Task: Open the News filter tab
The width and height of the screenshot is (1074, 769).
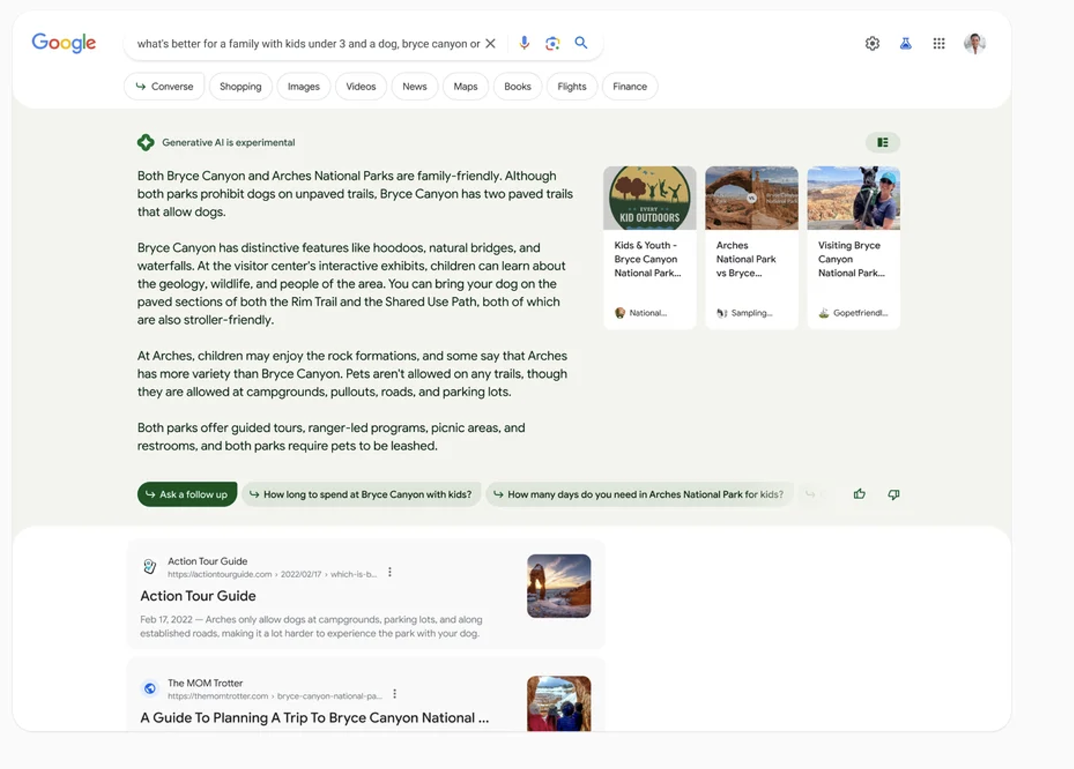Action: pyautogui.click(x=414, y=87)
